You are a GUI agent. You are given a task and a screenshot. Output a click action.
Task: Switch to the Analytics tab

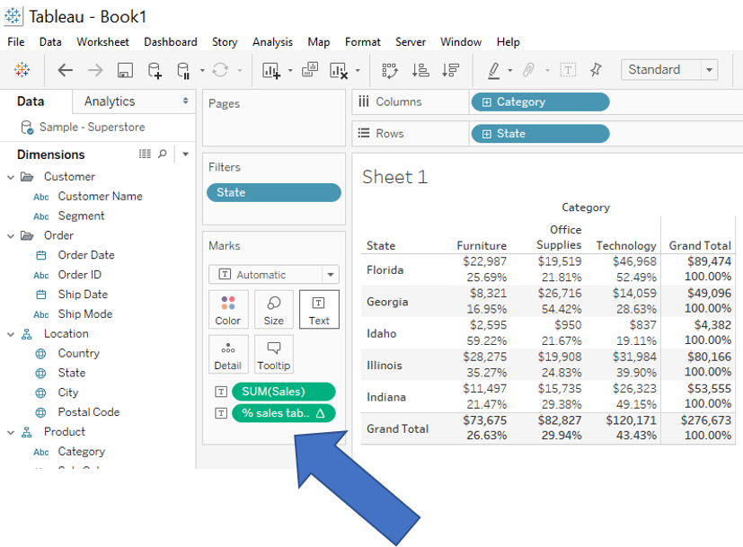tap(110, 101)
